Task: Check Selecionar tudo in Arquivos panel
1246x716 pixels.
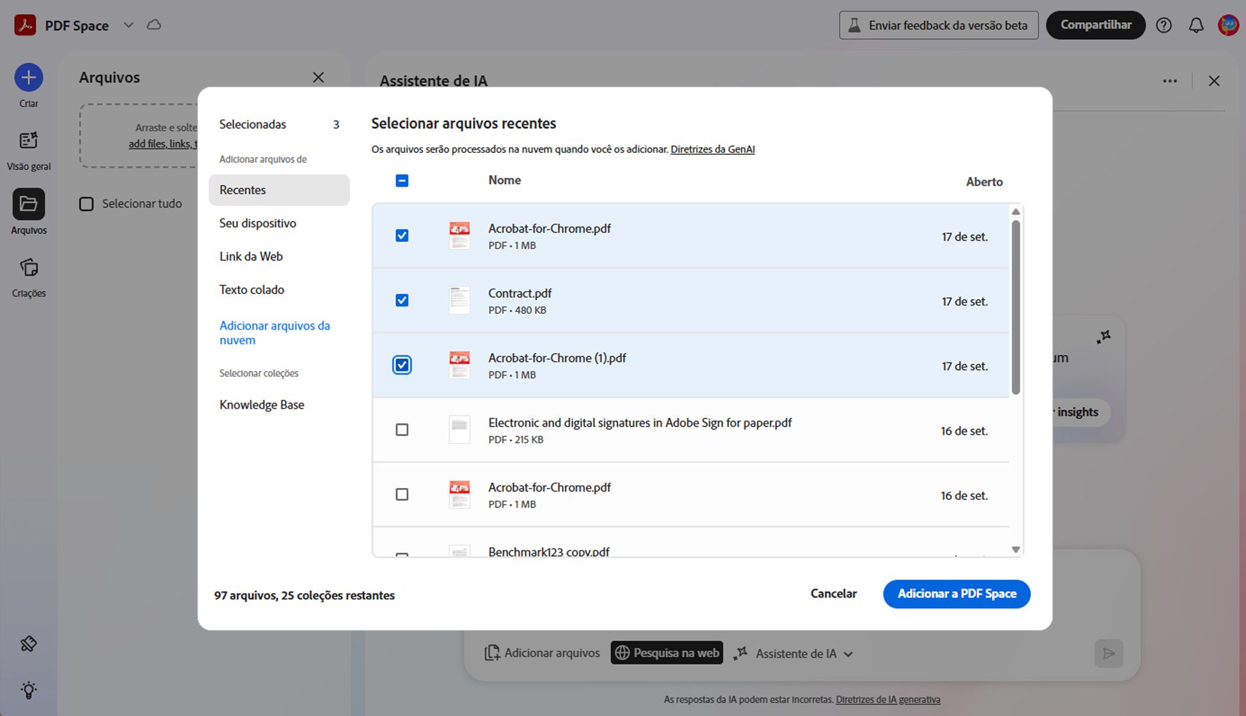Action: click(x=86, y=204)
